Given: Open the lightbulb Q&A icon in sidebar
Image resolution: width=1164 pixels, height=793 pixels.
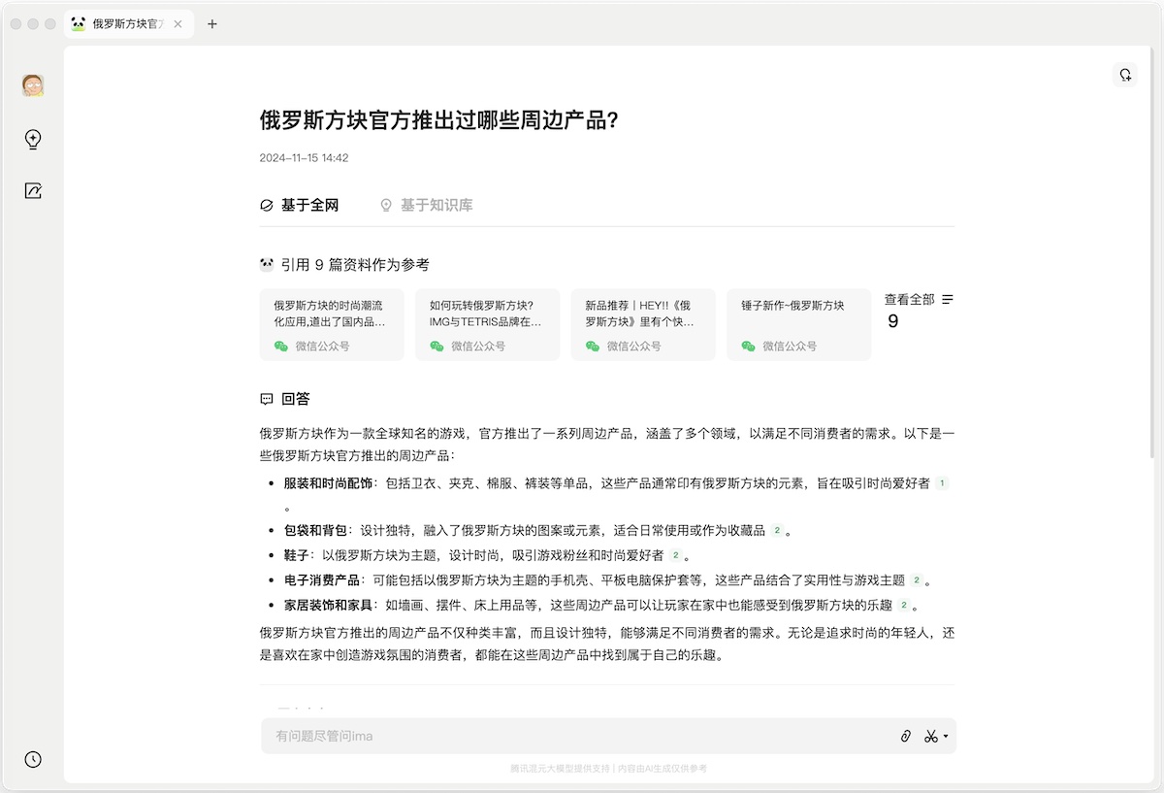Looking at the screenshot, I should pyautogui.click(x=33, y=140).
